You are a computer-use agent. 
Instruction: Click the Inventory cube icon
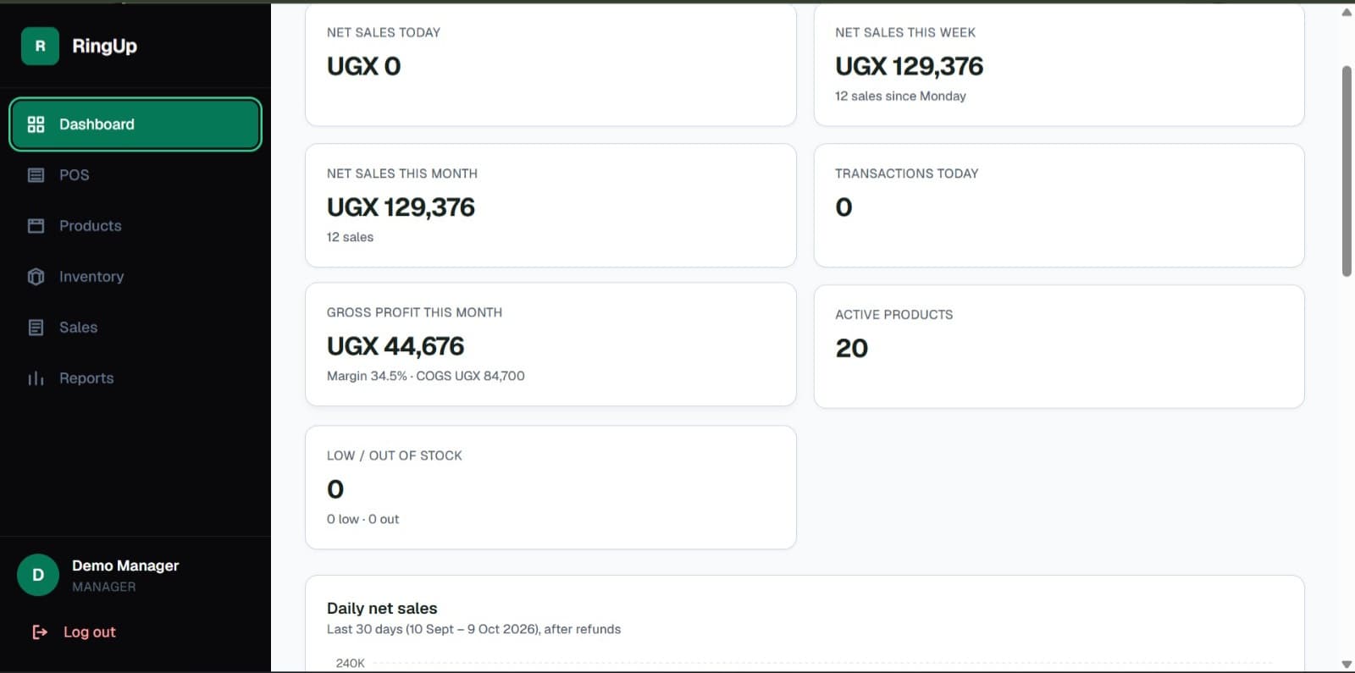(36, 277)
